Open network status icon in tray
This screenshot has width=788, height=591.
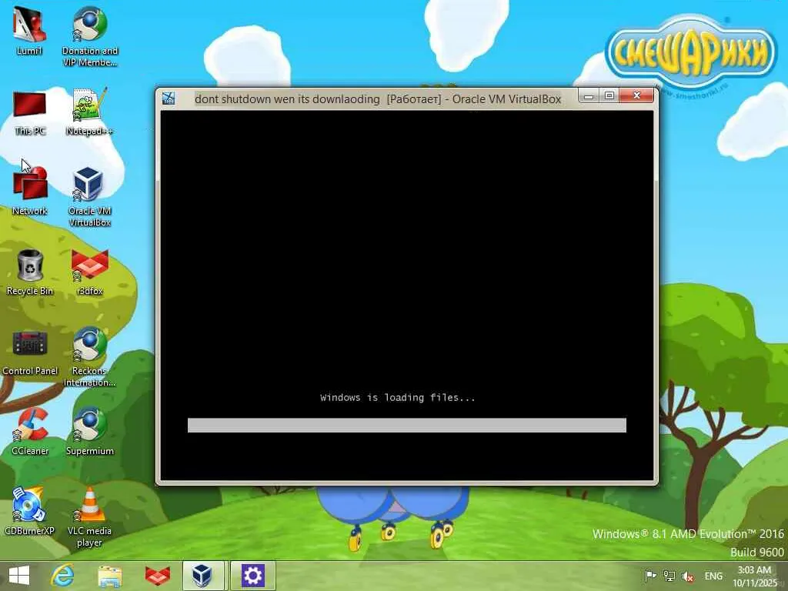pos(669,576)
